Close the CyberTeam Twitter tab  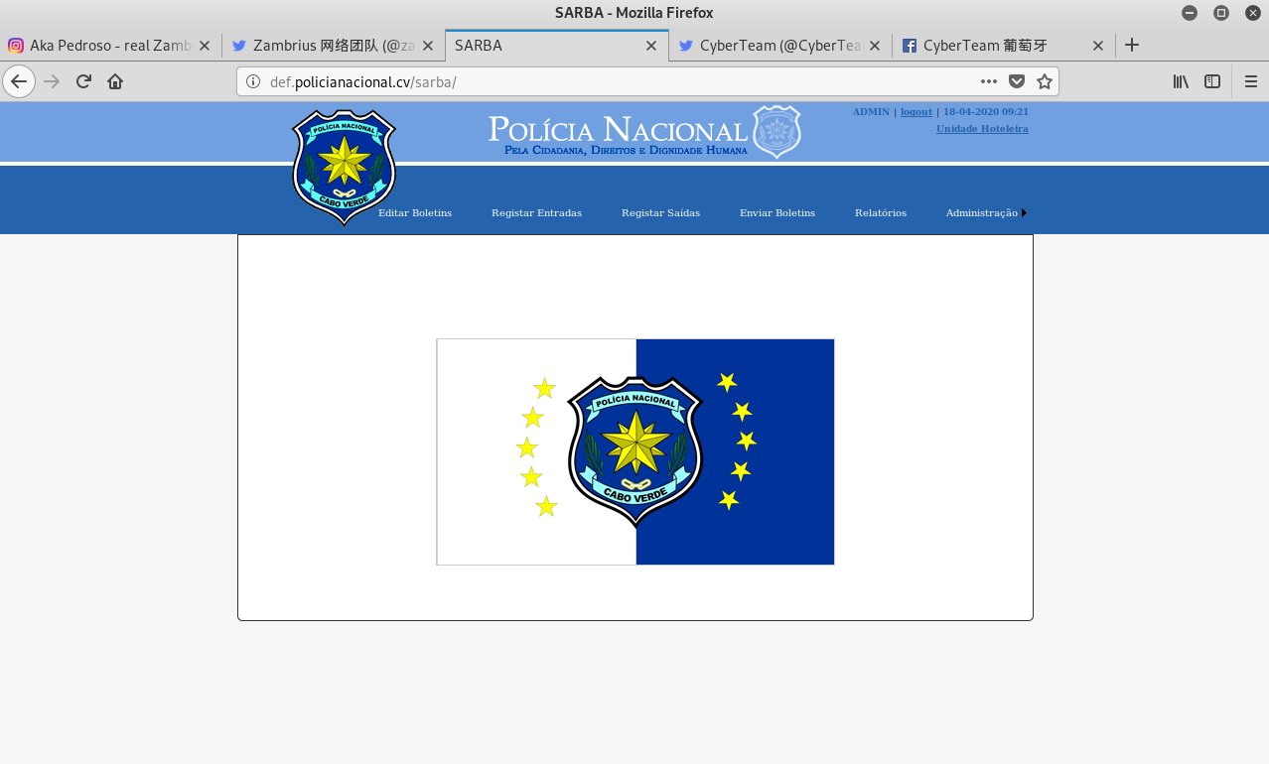(x=875, y=46)
